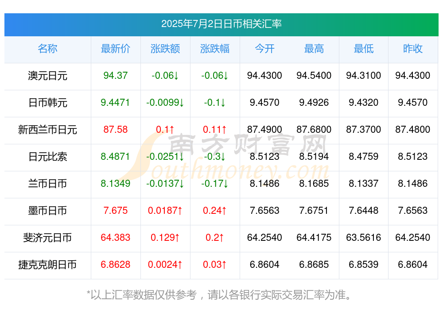Image resolution: width=443 pixels, height=309 pixels.
Task: Click the low value 7.6448
Action: tap(363, 210)
